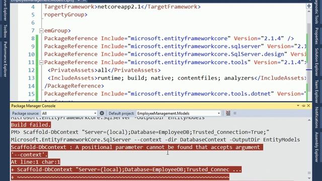This screenshot has height=181, width=322.
Task: Click 'Build failed.' message in console
Action: tap(31, 125)
